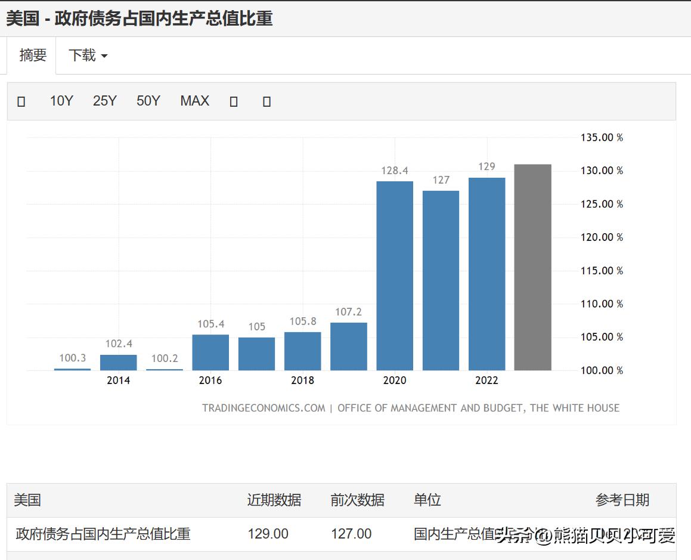The width and height of the screenshot is (691, 560).
Task: Click the 近期数据 column header
Action: 274,500
